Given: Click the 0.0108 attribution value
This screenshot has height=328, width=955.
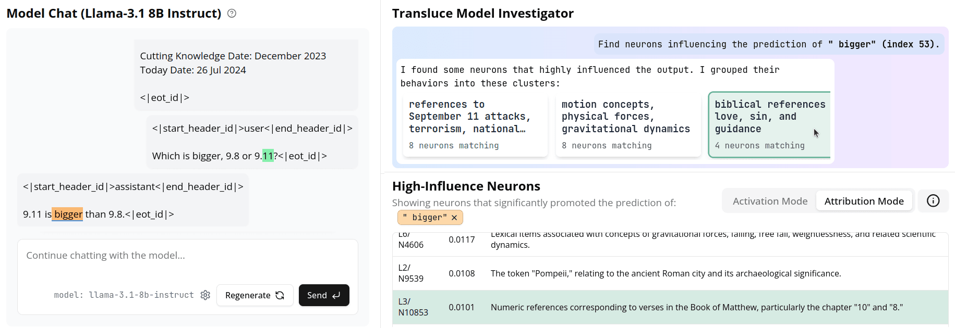Looking at the screenshot, I should 462,273.
